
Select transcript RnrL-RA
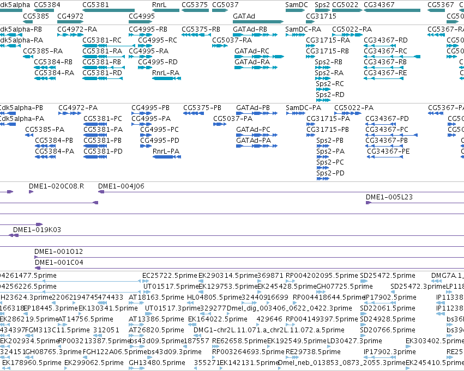tap(167, 78)
